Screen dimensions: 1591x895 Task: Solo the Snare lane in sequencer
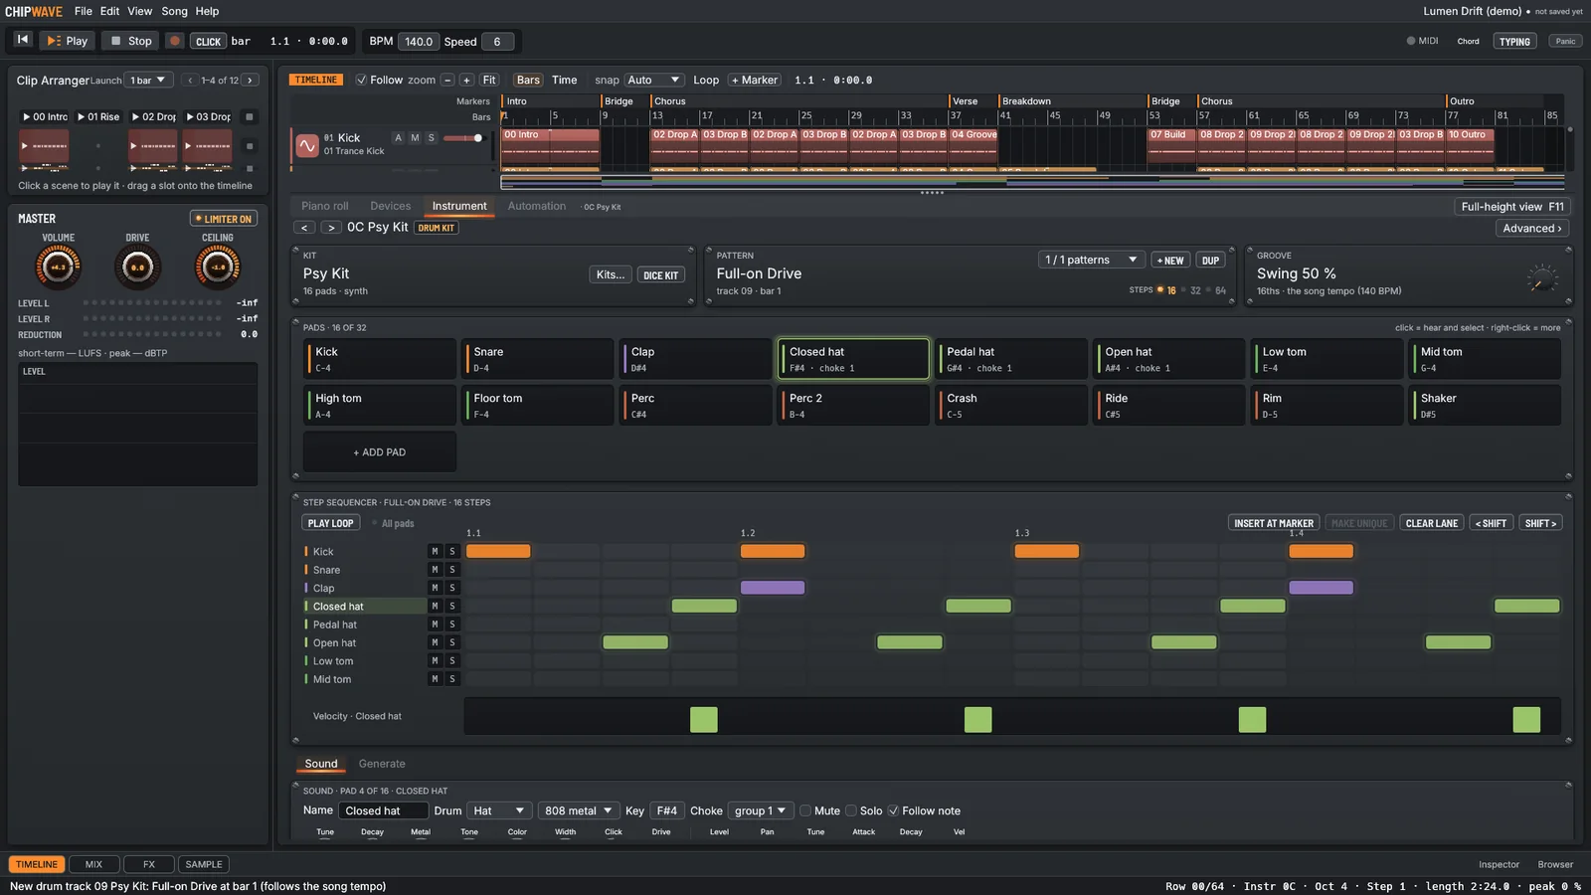451,570
